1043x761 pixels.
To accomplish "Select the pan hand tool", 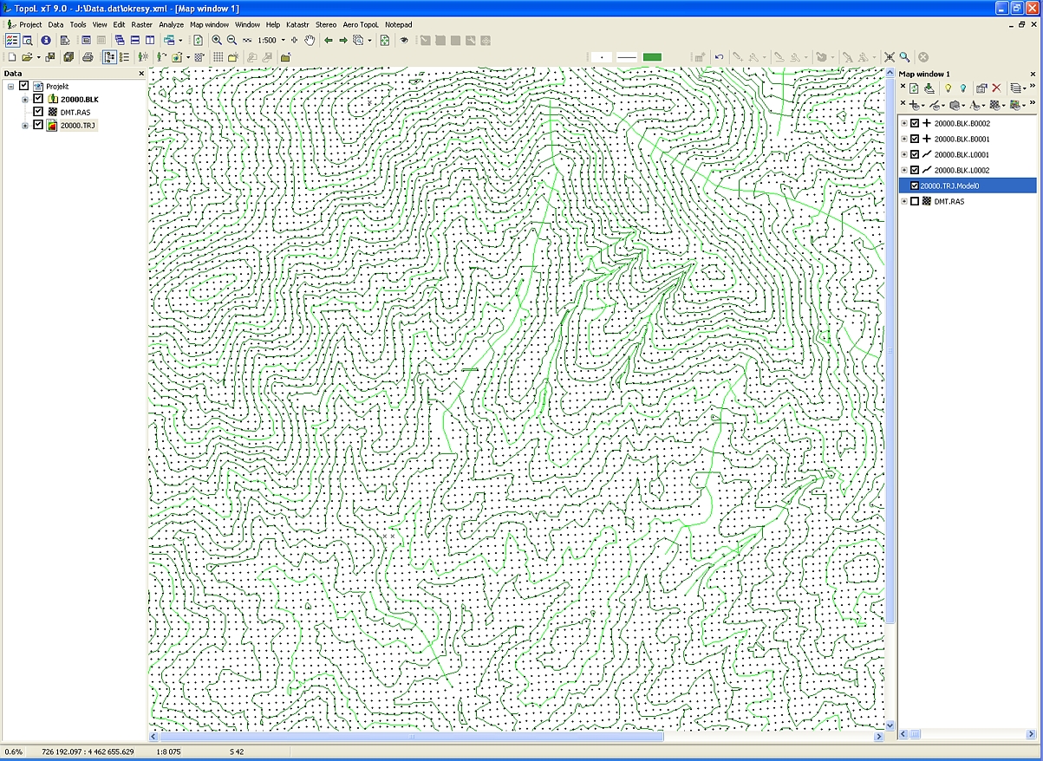I will click(310, 41).
